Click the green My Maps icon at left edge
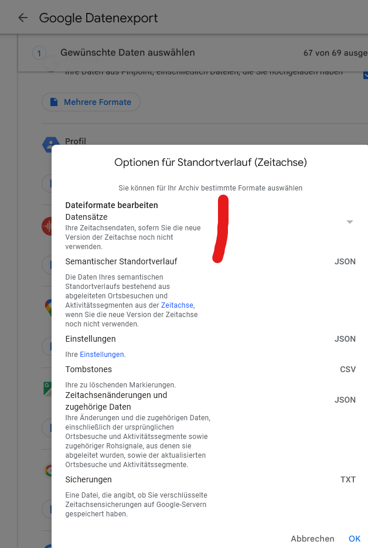368x548 pixels. point(47,389)
